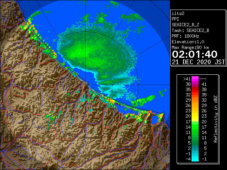Select the '21 DEC 2020 JST' date
Image resolution: width=227 pixels, height=170 pixels.
(x=198, y=62)
